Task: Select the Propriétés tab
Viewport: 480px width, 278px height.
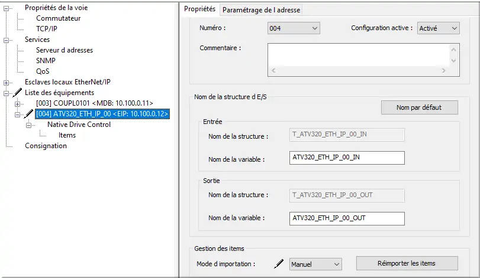Action: pos(199,9)
